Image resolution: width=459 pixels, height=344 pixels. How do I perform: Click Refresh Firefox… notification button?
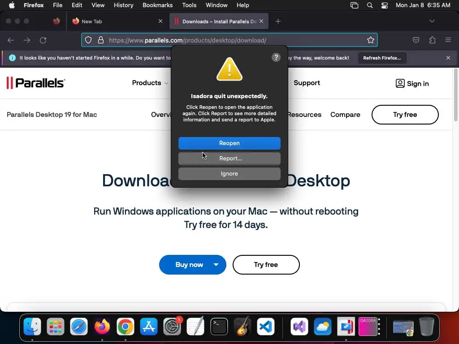pos(382,58)
